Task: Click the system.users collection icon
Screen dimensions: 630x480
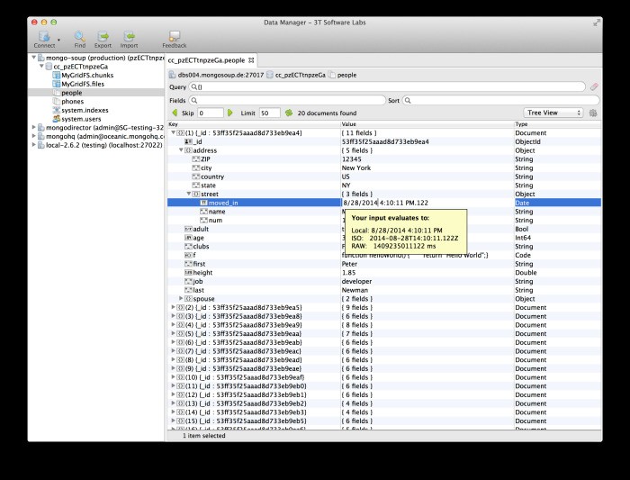Action: click(x=56, y=119)
